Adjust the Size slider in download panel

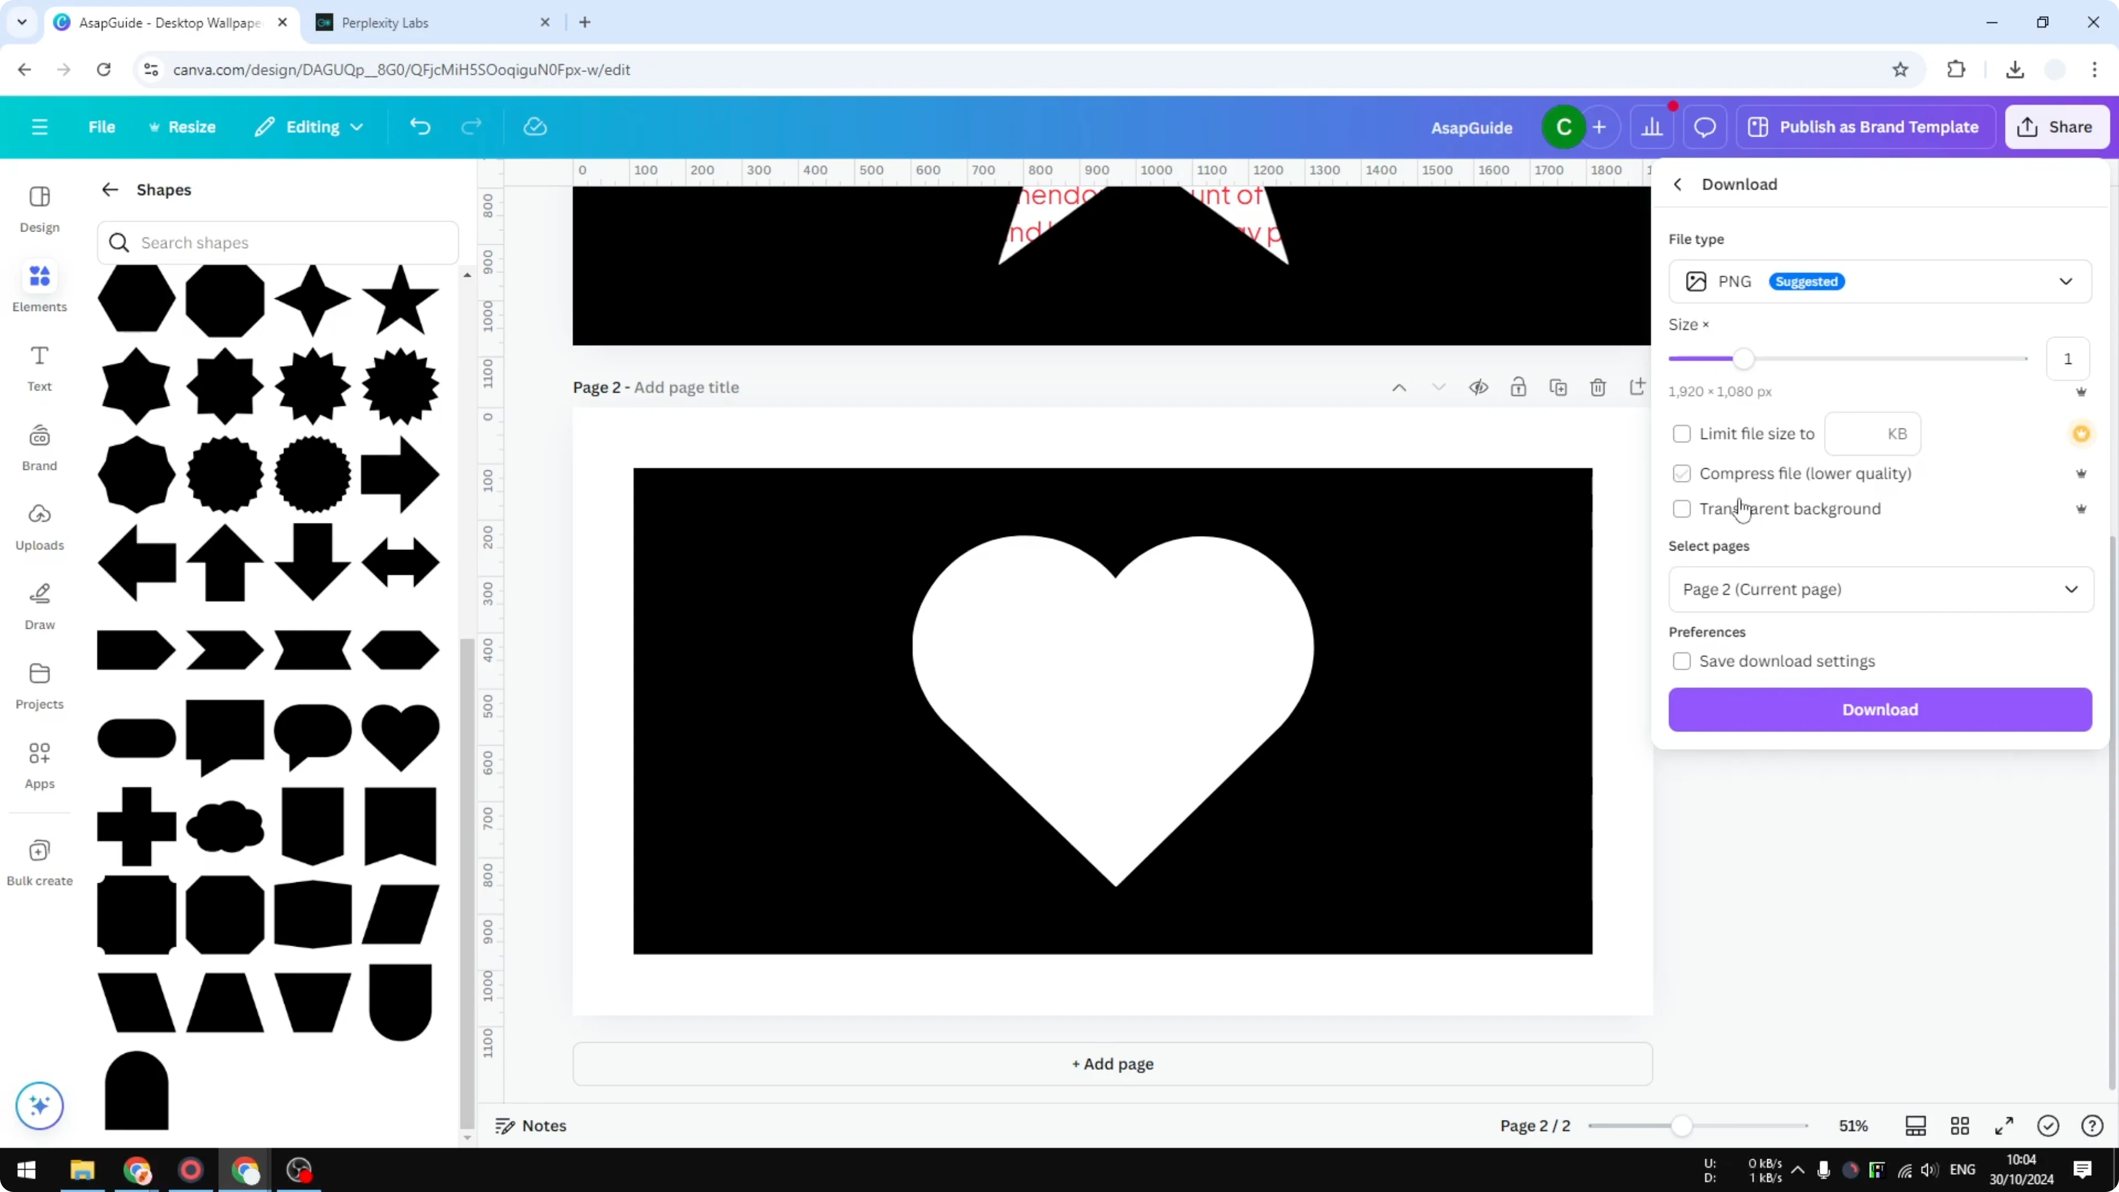pos(1744,358)
